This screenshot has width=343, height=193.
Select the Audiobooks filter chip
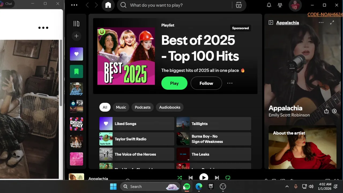170,107
